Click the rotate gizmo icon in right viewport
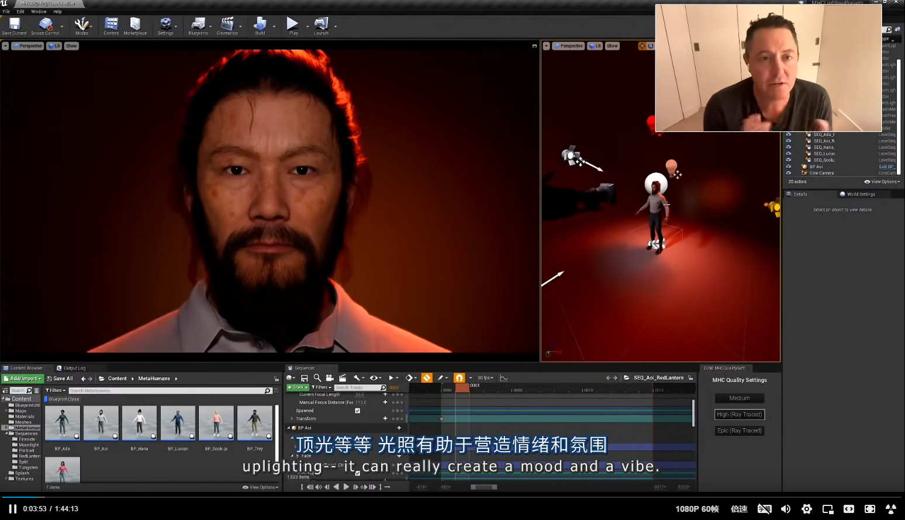905x520 pixels. pyautogui.click(x=651, y=46)
